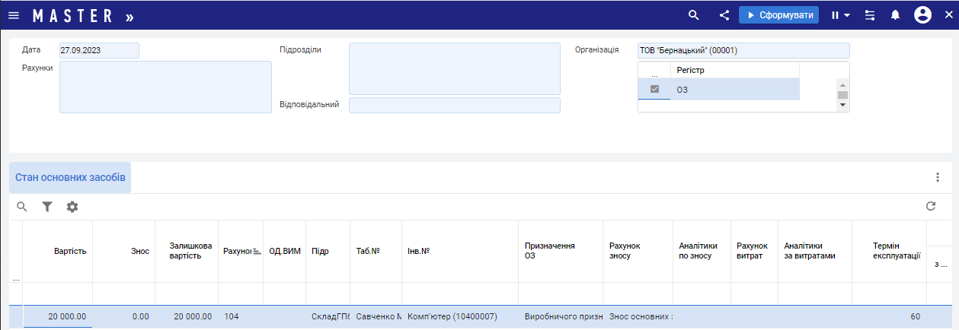Image resolution: width=959 pixels, height=330 pixels.
Task: Open the settings sliders icon in header
Action: (870, 15)
